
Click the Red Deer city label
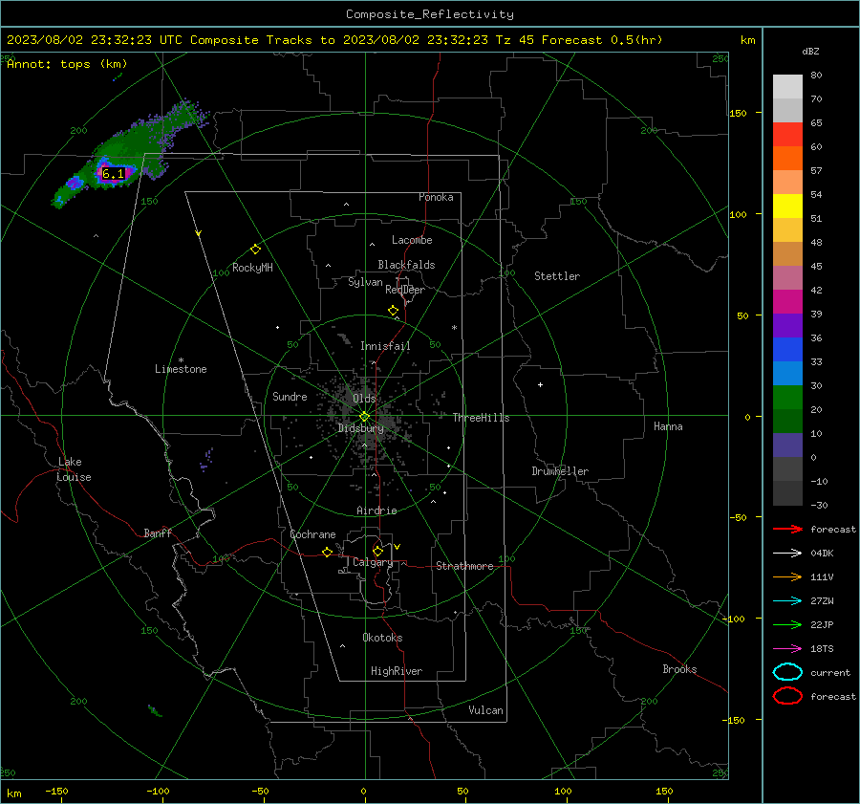[x=405, y=290]
